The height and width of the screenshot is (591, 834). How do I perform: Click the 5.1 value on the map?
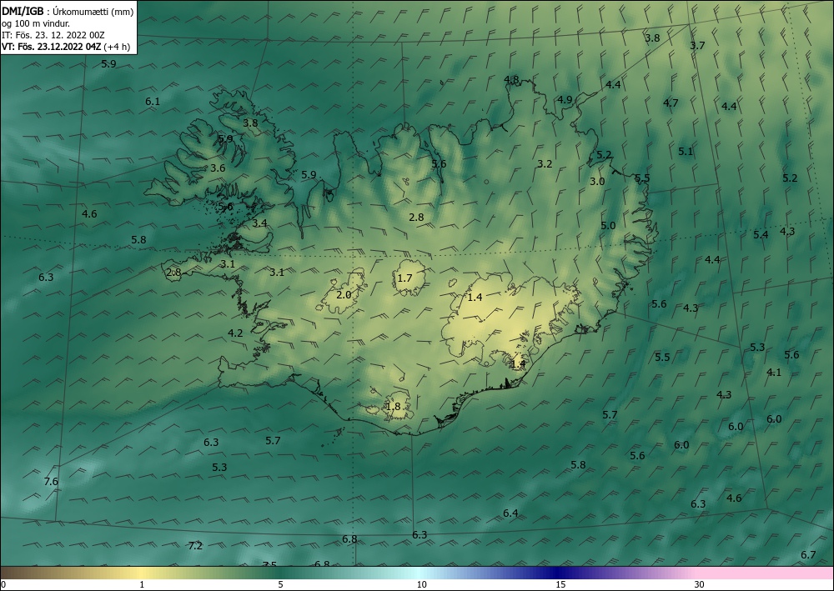tap(686, 152)
